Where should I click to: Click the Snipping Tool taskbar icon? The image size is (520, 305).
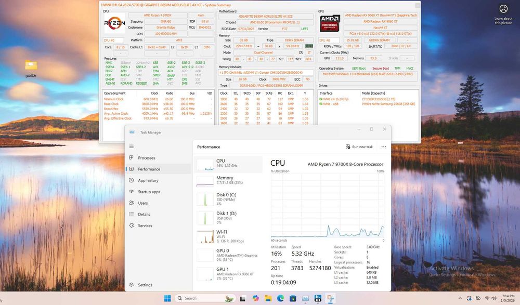pos(330,298)
